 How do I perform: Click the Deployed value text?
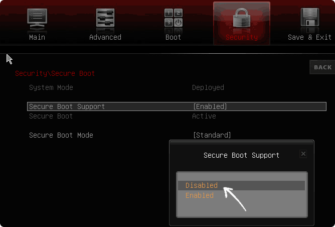coord(208,87)
